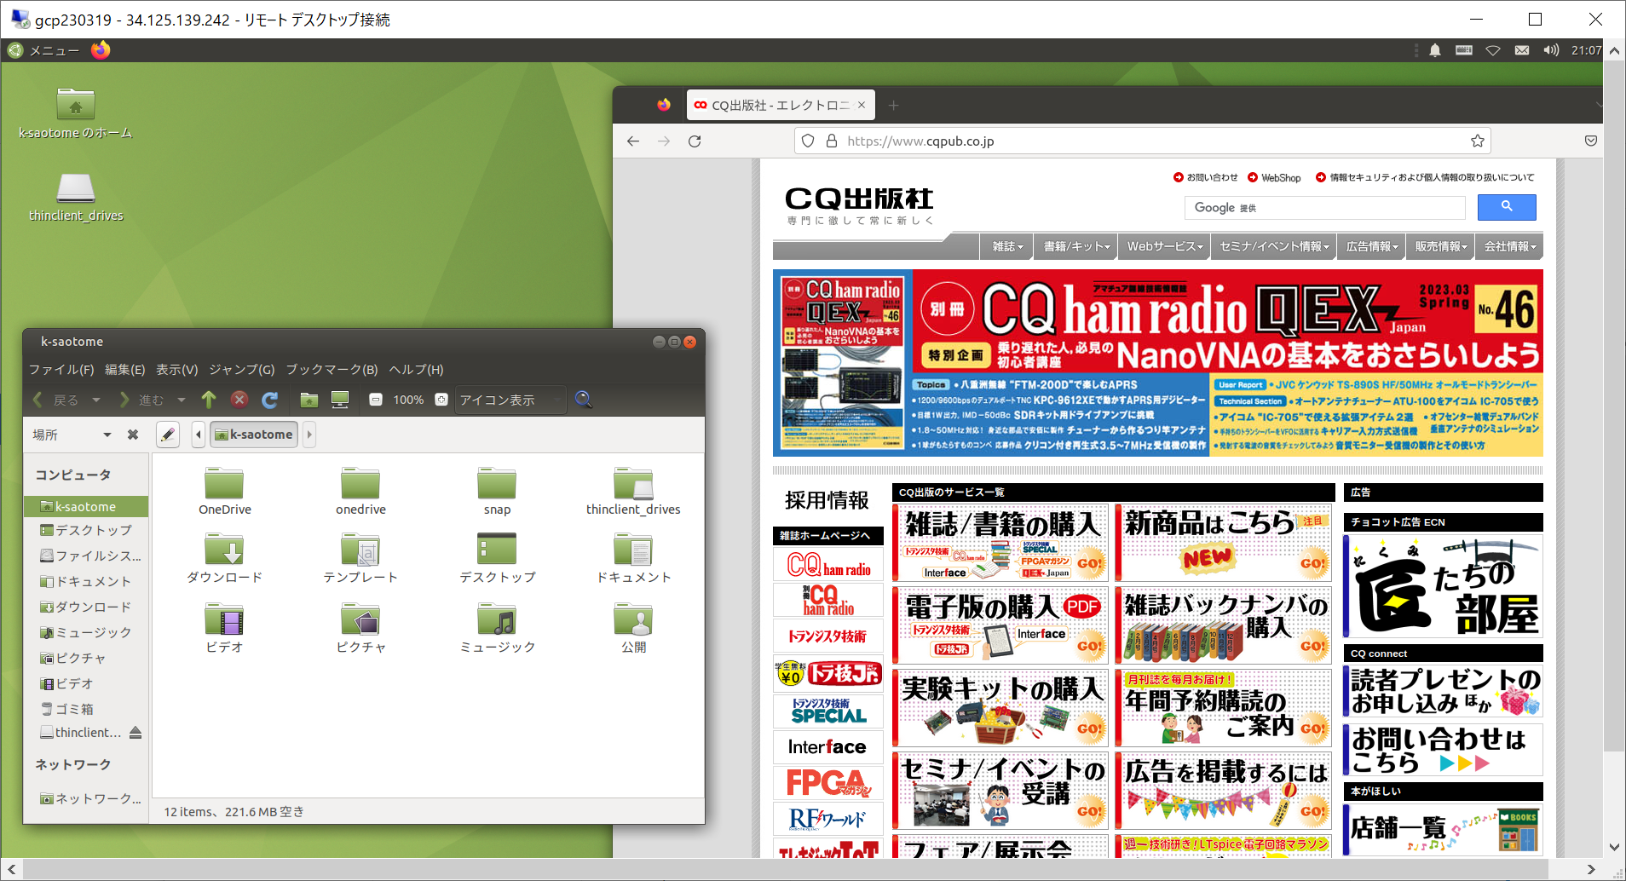The image size is (1626, 881).
Task: Open the 新商品はこちら banner
Action: (x=1223, y=543)
